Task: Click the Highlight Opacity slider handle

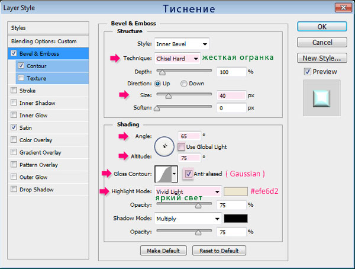Action: pos(198,206)
